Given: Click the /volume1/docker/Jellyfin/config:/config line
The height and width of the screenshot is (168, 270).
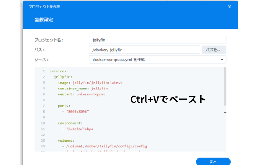Looking at the screenshot, I should click(105, 146).
